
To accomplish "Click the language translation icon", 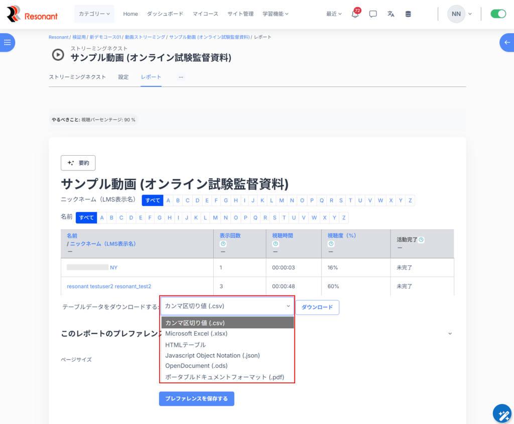I will 391,14.
